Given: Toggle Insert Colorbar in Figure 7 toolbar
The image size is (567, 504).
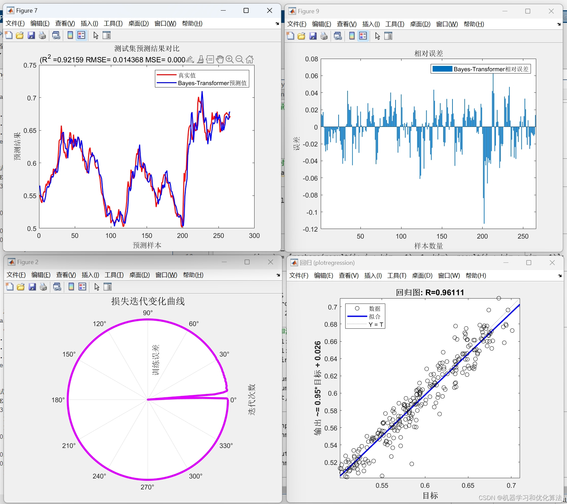Looking at the screenshot, I should point(70,35).
